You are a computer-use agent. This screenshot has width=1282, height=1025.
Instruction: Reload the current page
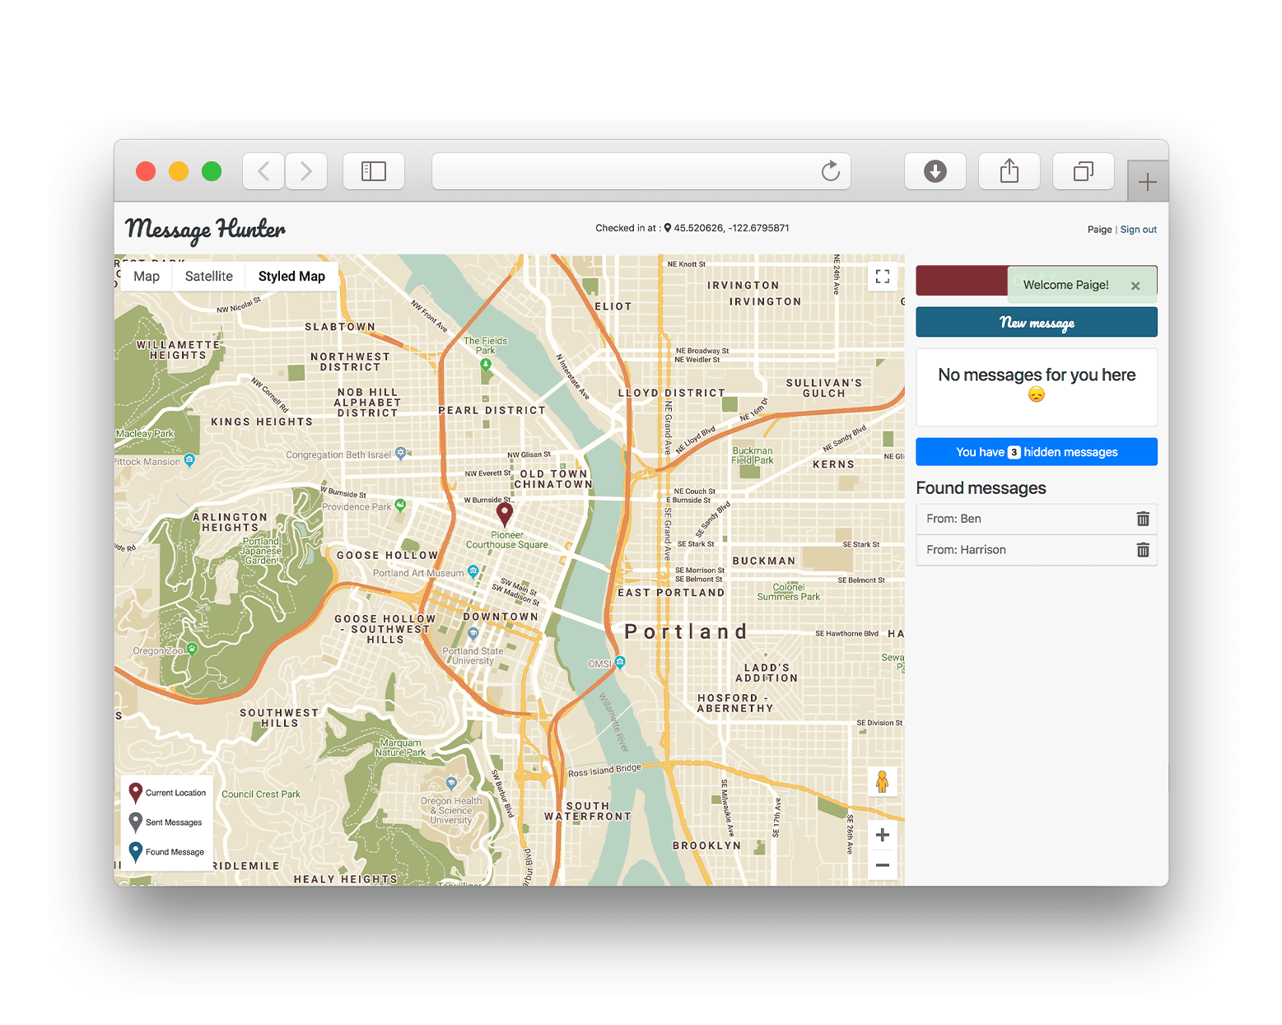tap(831, 171)
